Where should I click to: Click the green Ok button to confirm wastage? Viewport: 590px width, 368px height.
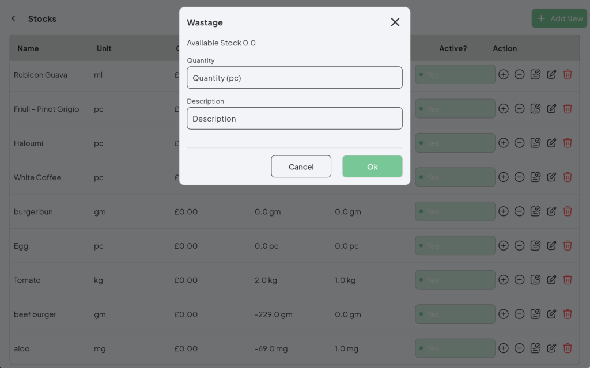tap(372, 166)
